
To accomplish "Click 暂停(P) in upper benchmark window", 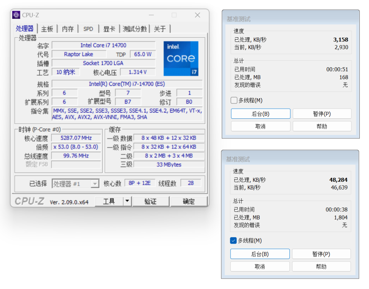I will pos(322,114).
